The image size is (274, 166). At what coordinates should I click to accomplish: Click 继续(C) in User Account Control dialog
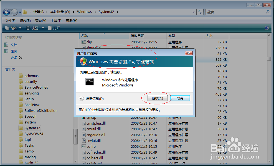point(158,98)
